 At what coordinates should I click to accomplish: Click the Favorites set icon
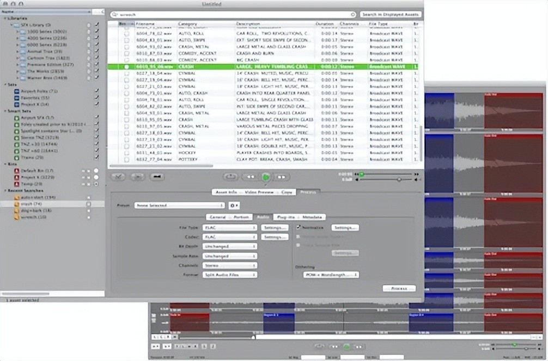[x=16, y=98]
